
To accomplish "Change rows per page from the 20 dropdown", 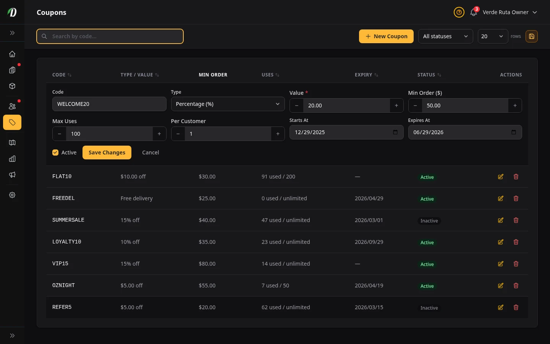I will 493,36.
